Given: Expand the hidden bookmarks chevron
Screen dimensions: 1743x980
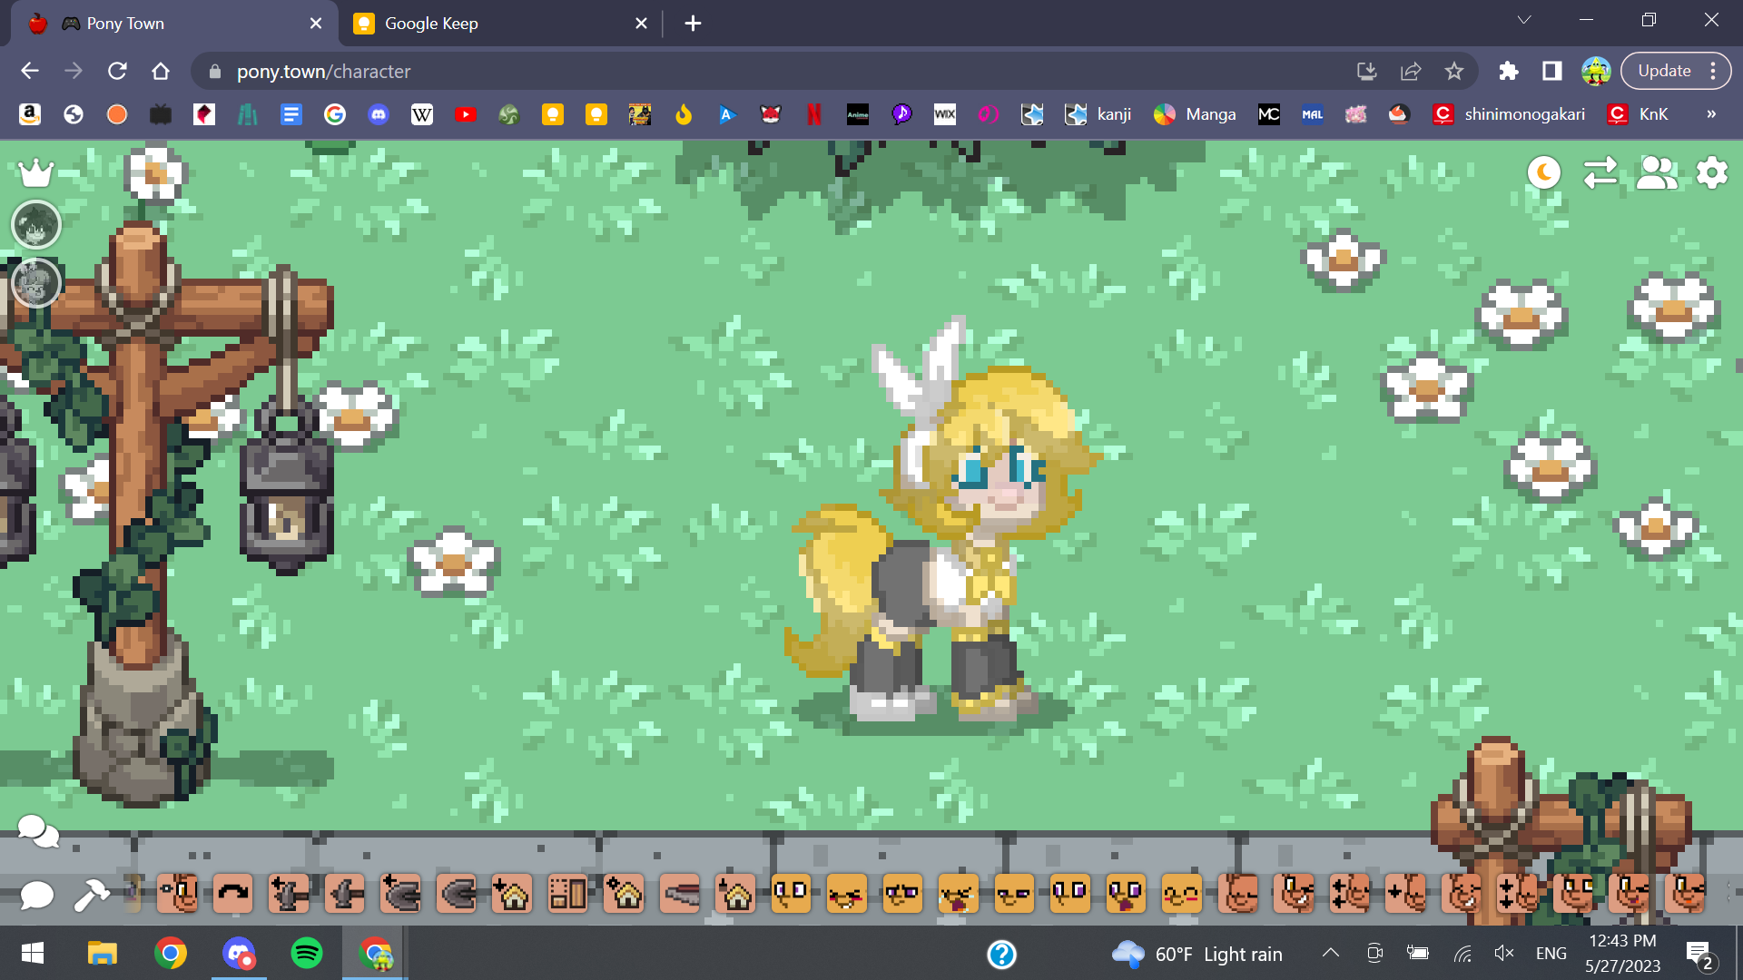Looking at the screenshot, I should [x=1711, y=114].
